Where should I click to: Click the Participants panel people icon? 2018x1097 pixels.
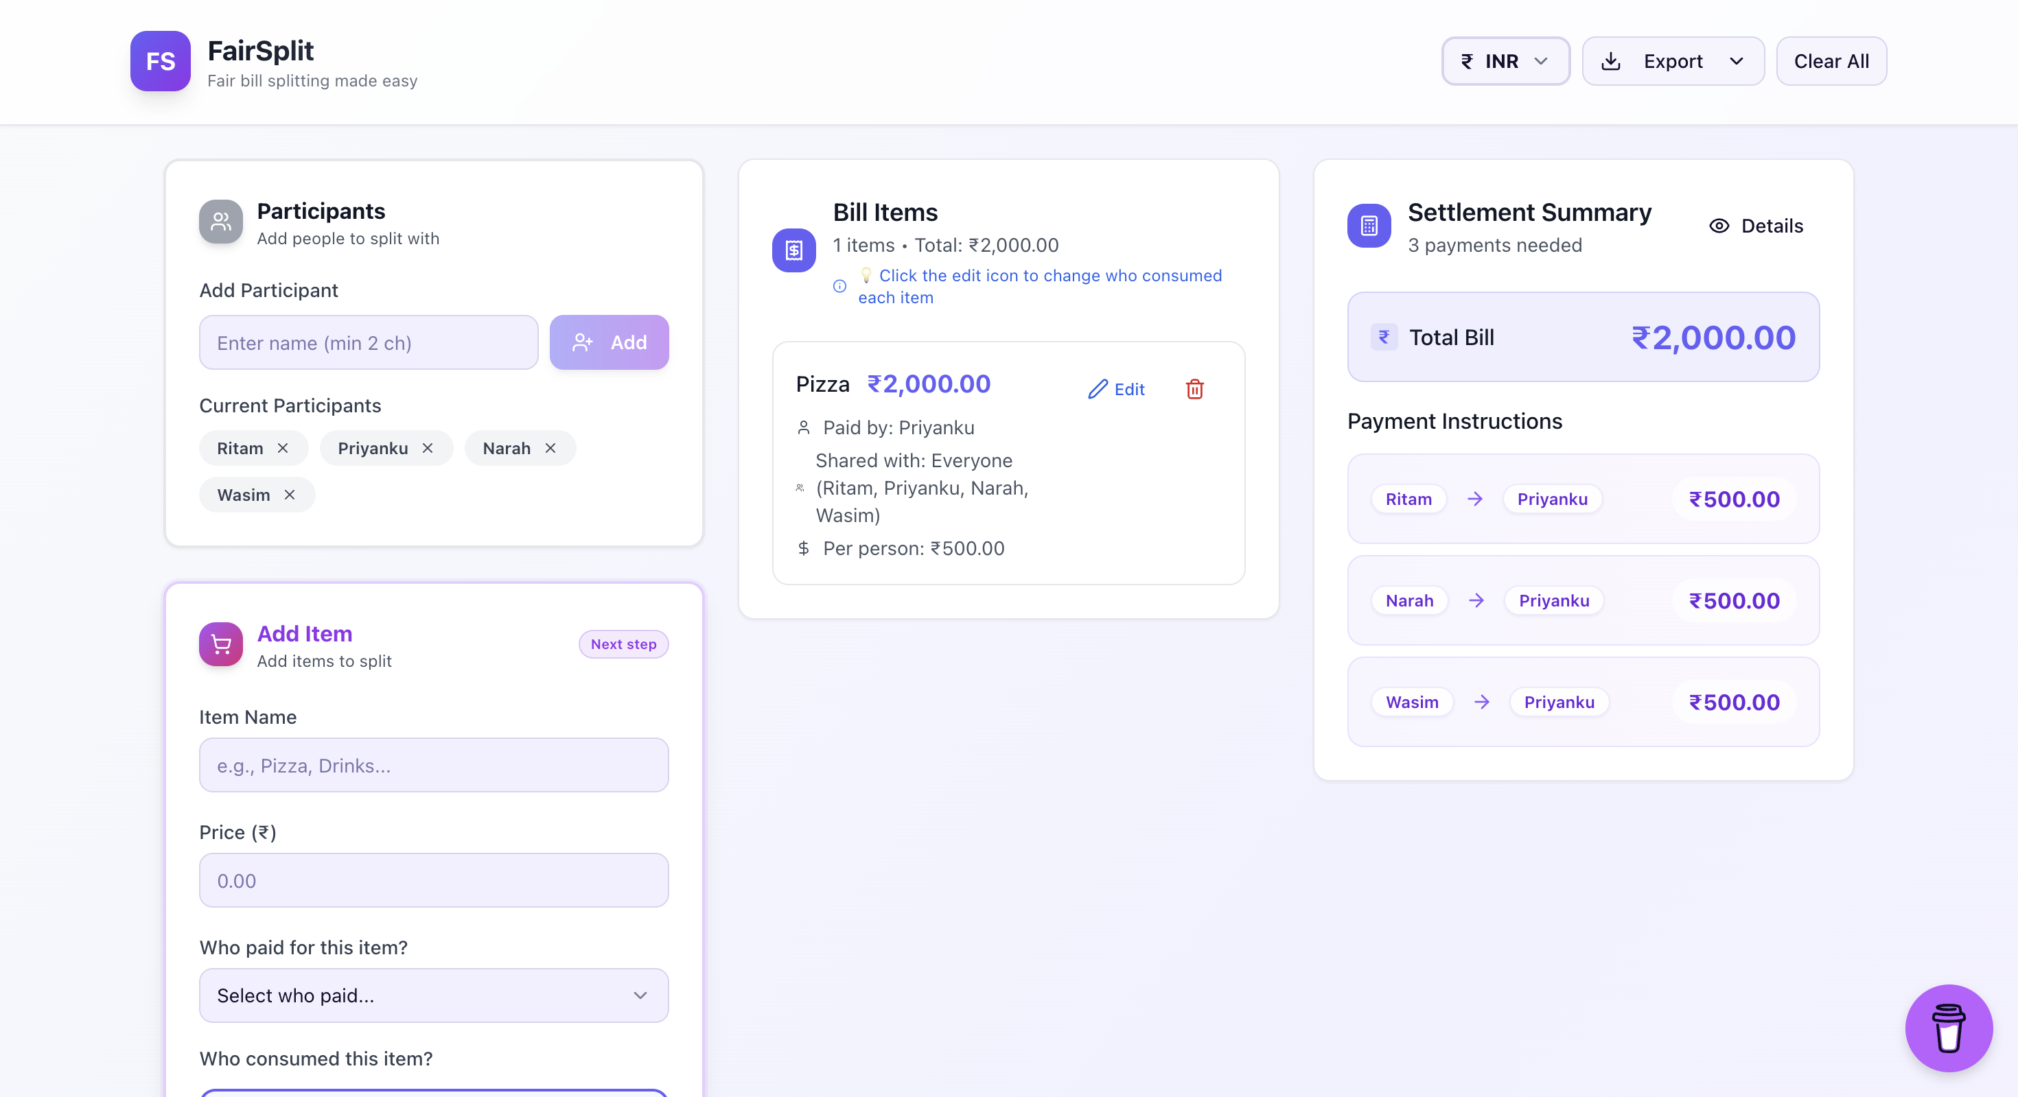[x=220, y=222]
